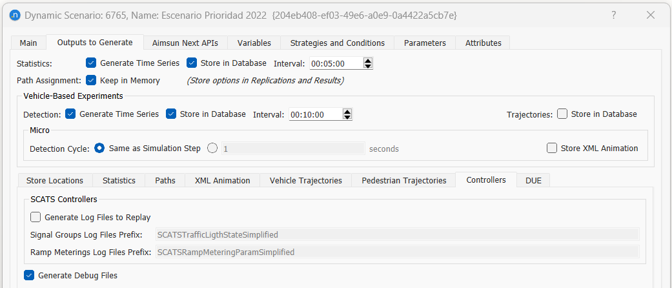
Task: Click the Detection interval time field
Action: coord(314,114)
